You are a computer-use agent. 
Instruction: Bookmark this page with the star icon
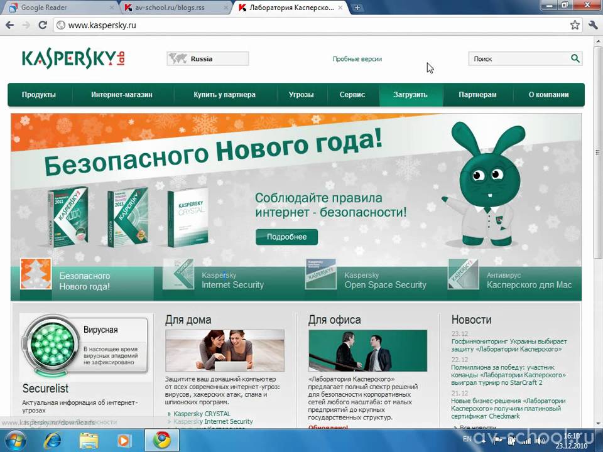tap(575, 25)
